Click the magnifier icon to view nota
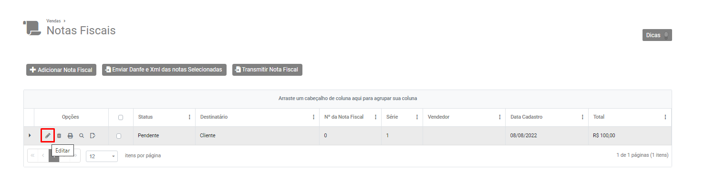 tap(82, 136)
